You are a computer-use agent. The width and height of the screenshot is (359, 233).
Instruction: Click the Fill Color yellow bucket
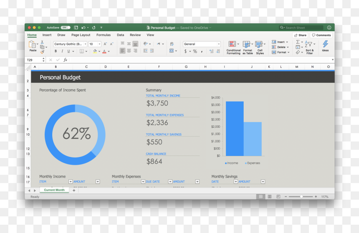[95, 51]
